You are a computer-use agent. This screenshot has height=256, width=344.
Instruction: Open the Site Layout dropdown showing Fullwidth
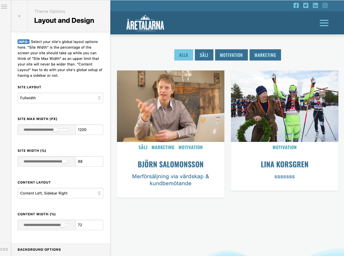coord(60,98)
